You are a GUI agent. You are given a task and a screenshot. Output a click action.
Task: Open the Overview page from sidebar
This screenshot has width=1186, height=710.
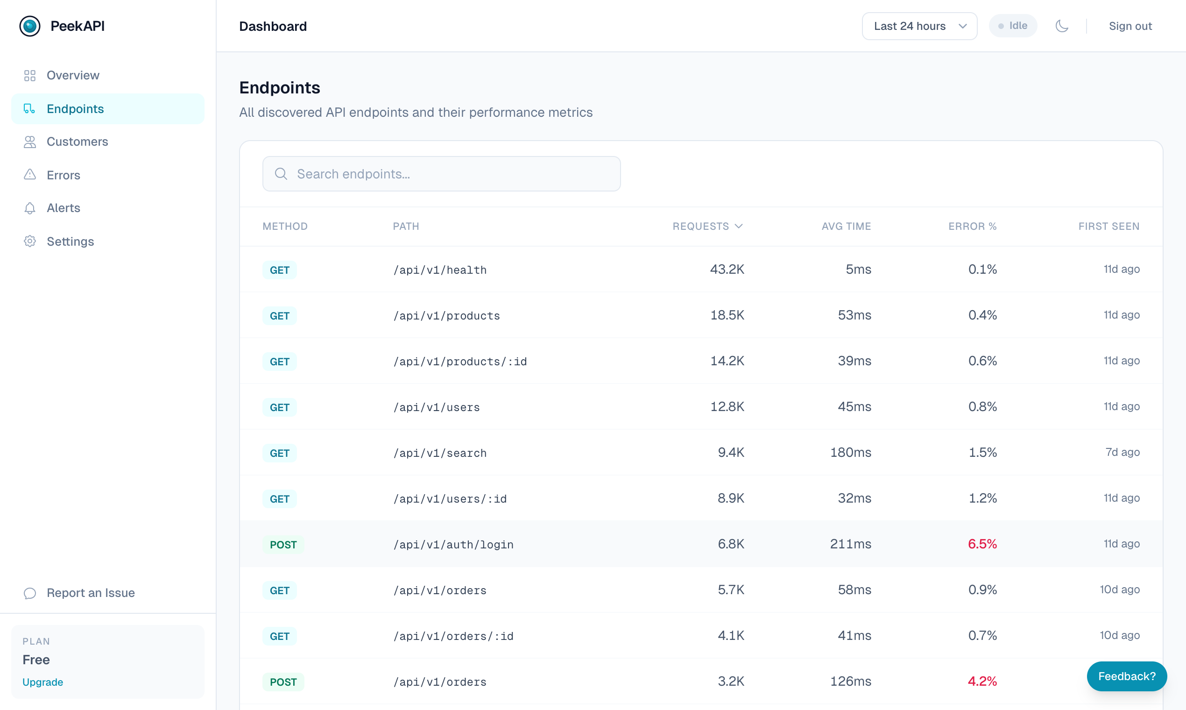73,75
